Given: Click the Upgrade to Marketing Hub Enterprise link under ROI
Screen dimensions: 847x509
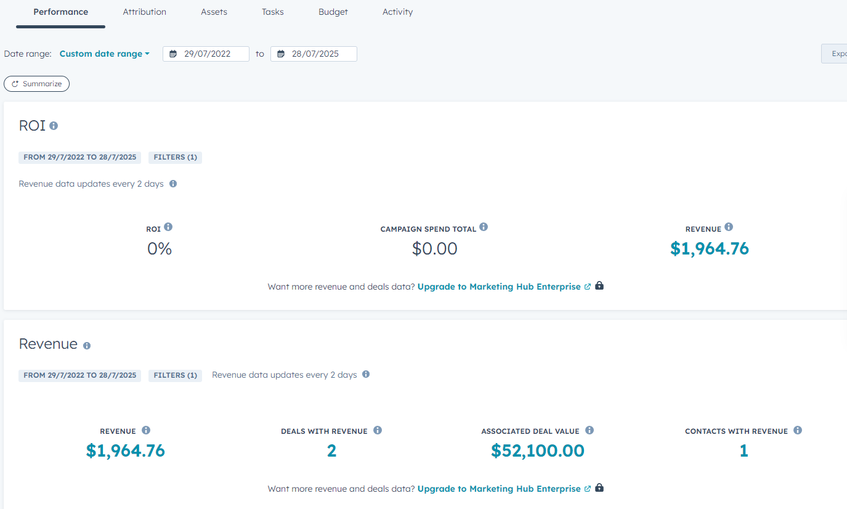Looking at the screenshot, I should point(499,287).
